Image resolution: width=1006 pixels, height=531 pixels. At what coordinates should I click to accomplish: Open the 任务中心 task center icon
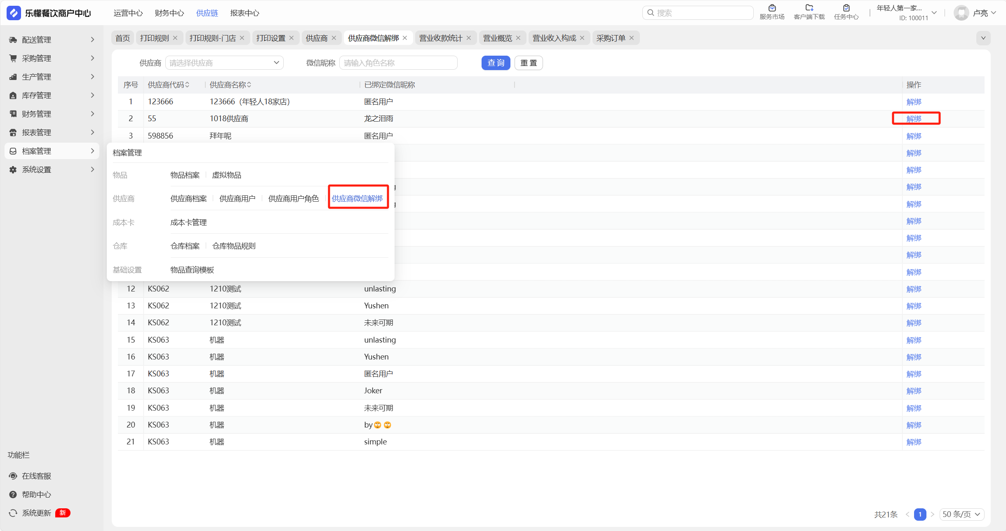pyautogui.click(x=846, y=8)
